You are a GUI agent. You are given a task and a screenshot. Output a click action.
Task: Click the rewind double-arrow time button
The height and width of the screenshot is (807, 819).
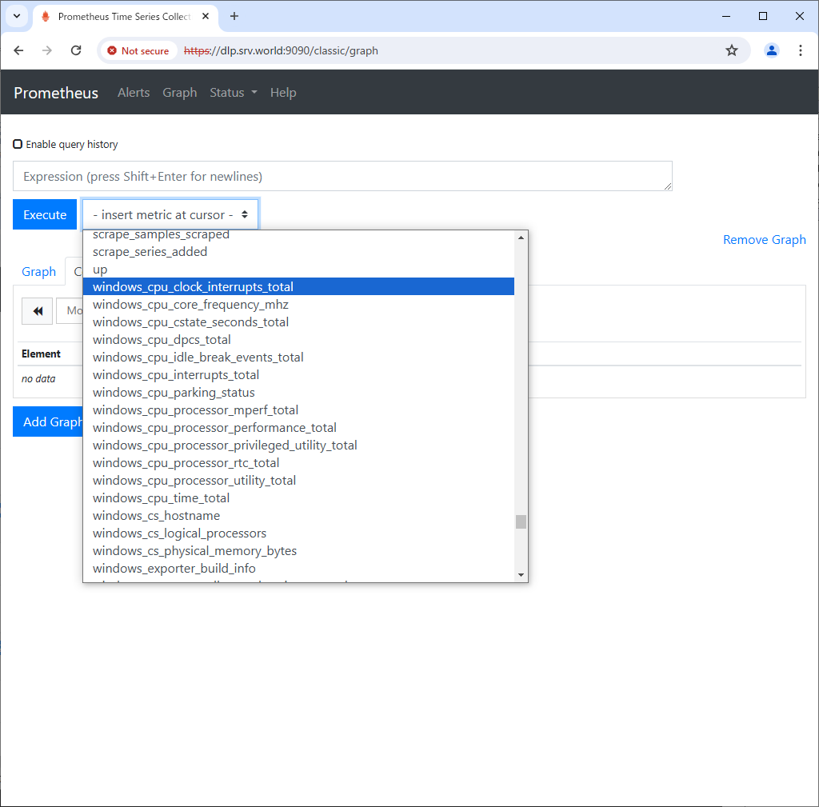point(38,311)
